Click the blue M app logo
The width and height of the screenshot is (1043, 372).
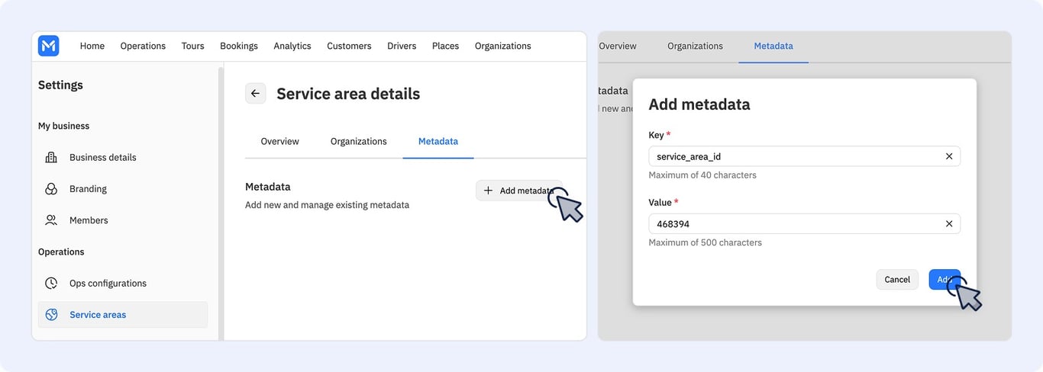click(x=48, y=46)
